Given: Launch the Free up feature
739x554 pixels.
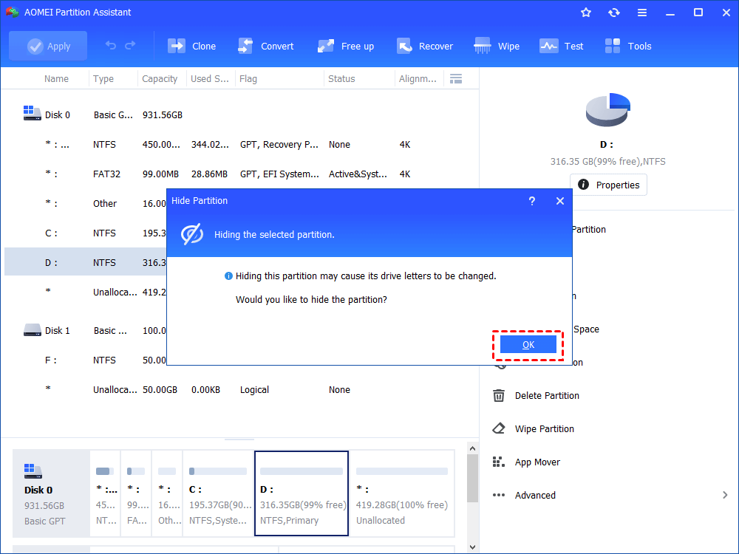Looking at the screenshot, I should pyautogui.click(x=345, y=45).
